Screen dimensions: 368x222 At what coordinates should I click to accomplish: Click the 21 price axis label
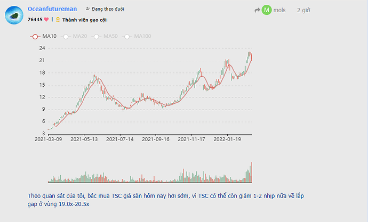[42, 60]
